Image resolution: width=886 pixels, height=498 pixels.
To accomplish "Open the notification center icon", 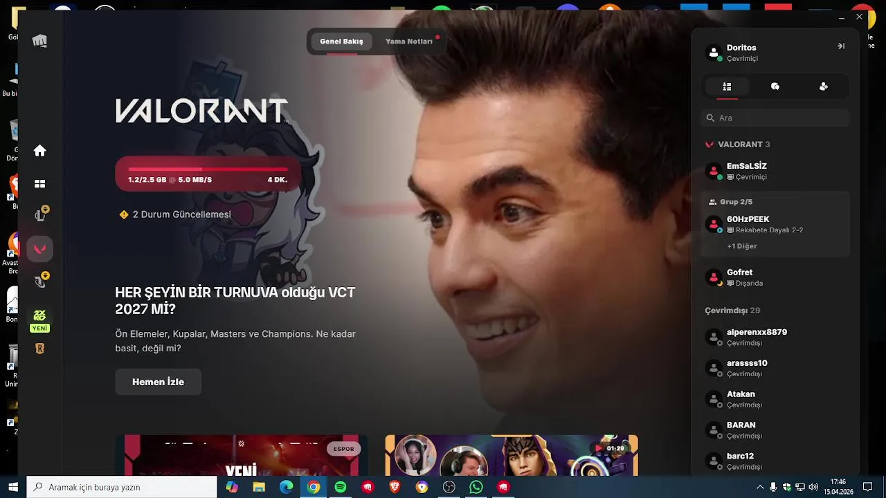I will tap(867, 487).
